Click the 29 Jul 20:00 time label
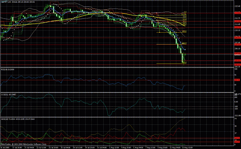 (89, 148)
